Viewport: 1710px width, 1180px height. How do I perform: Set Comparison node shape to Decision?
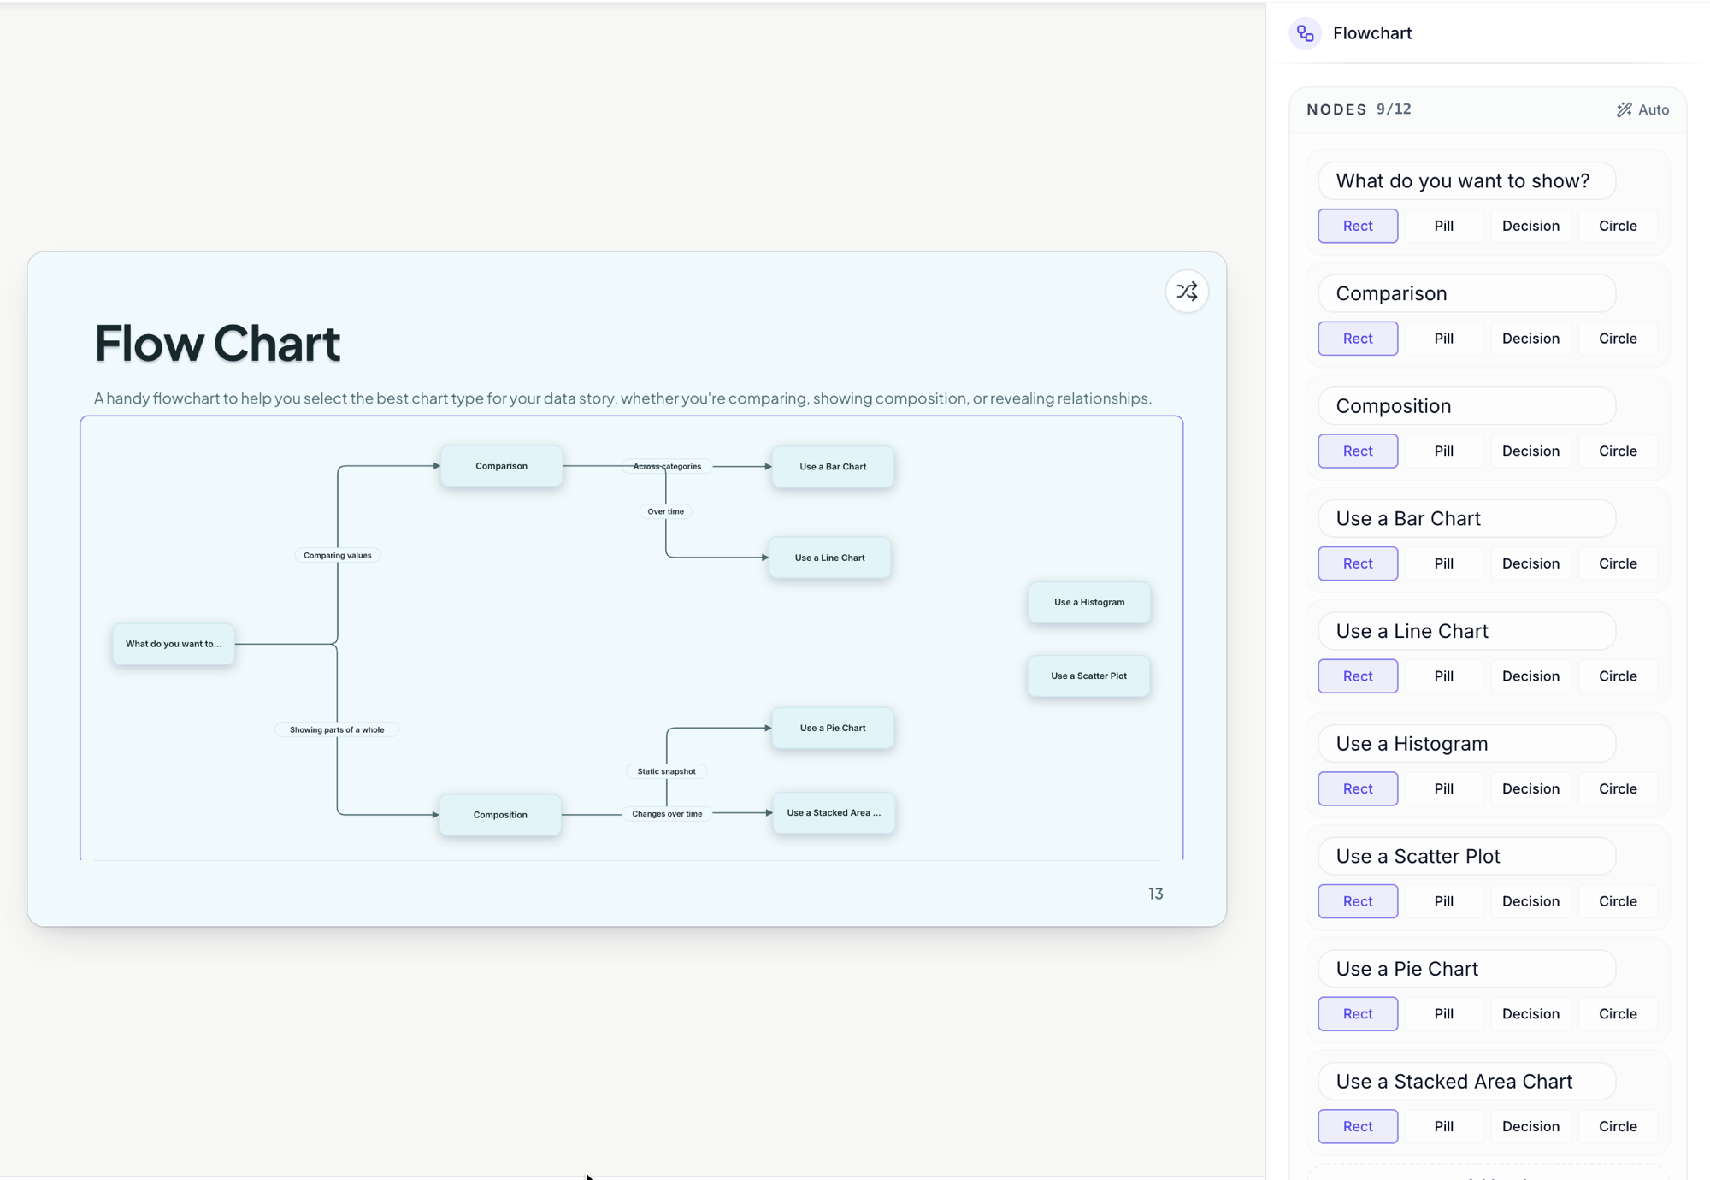(x=1530, y=339)
